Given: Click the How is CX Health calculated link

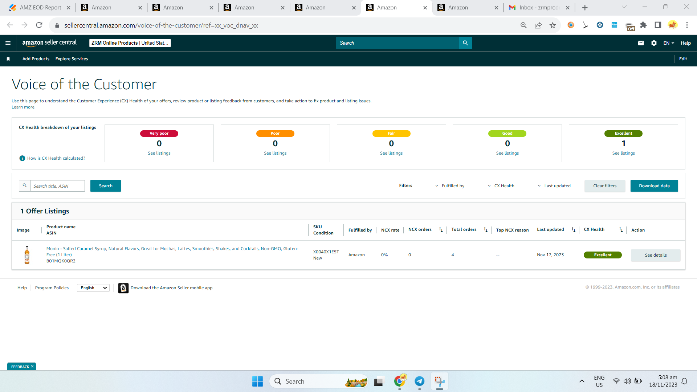Looking at the screenshot, I should 56,158.
